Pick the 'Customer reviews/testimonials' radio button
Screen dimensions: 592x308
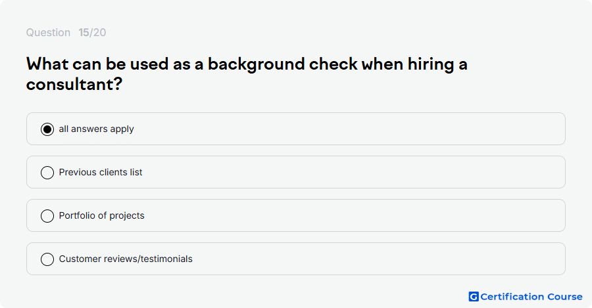point(47,259)
